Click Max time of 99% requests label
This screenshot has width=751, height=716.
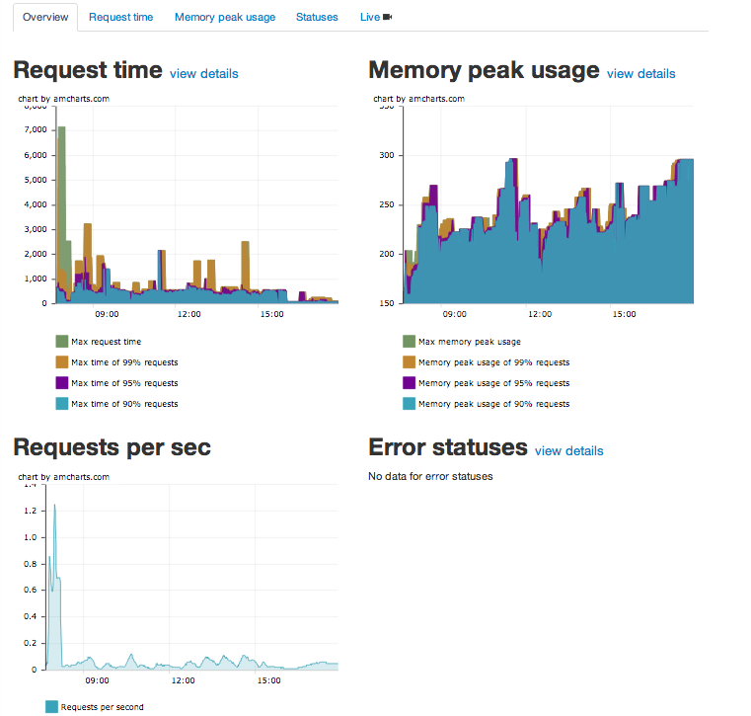click(124, 362)
